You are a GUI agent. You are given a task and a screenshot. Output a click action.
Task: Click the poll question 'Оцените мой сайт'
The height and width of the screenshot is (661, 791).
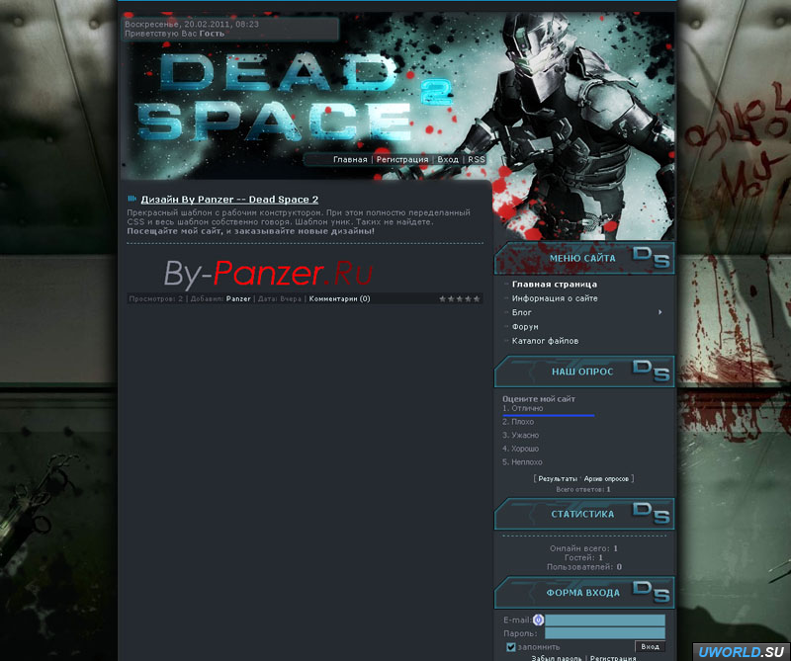pos(539,399)
